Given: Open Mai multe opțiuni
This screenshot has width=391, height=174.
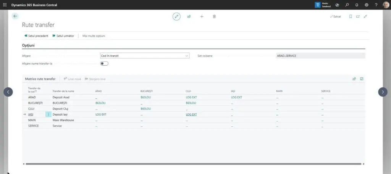Looking at the screenshot, I should click(94, 36).
